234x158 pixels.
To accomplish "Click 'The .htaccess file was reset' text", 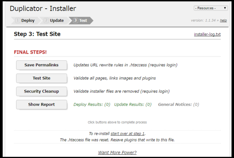I will [84, 140].
